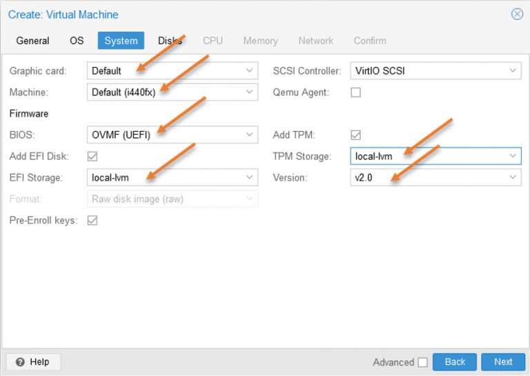Expand the BIOS firmware dropdown
The width and height of the screenshot is (530, 376).
tap(249, 135)
